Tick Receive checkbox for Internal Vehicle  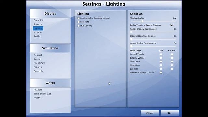(172, 54)
